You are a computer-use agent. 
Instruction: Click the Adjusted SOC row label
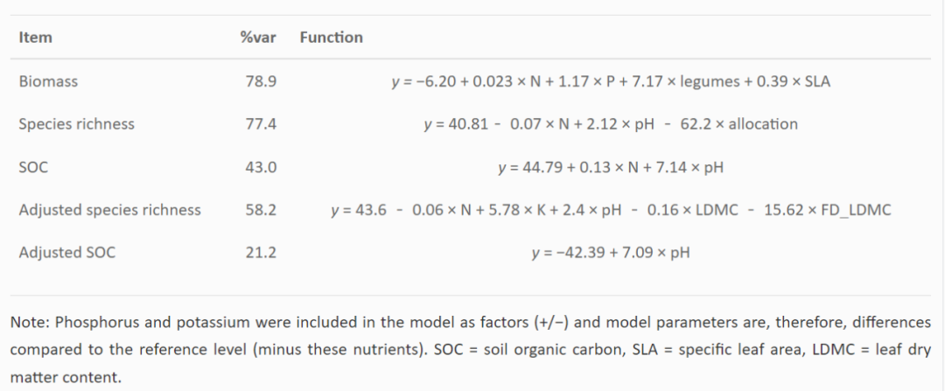coord(66,253)
